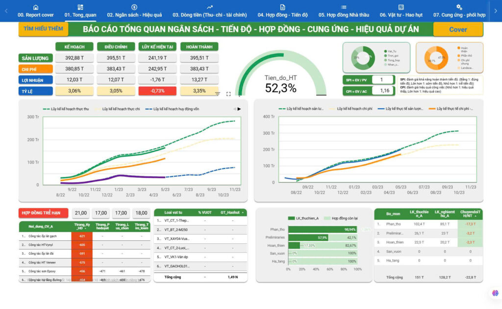Click the home icon above Report cover

coord(35,7)
